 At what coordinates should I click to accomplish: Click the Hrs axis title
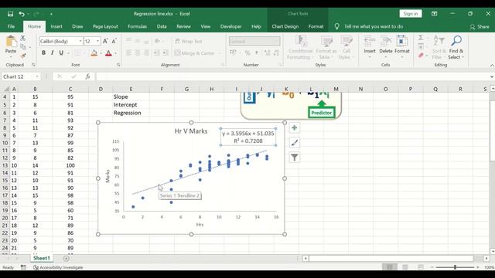click(x=200, y=225)
